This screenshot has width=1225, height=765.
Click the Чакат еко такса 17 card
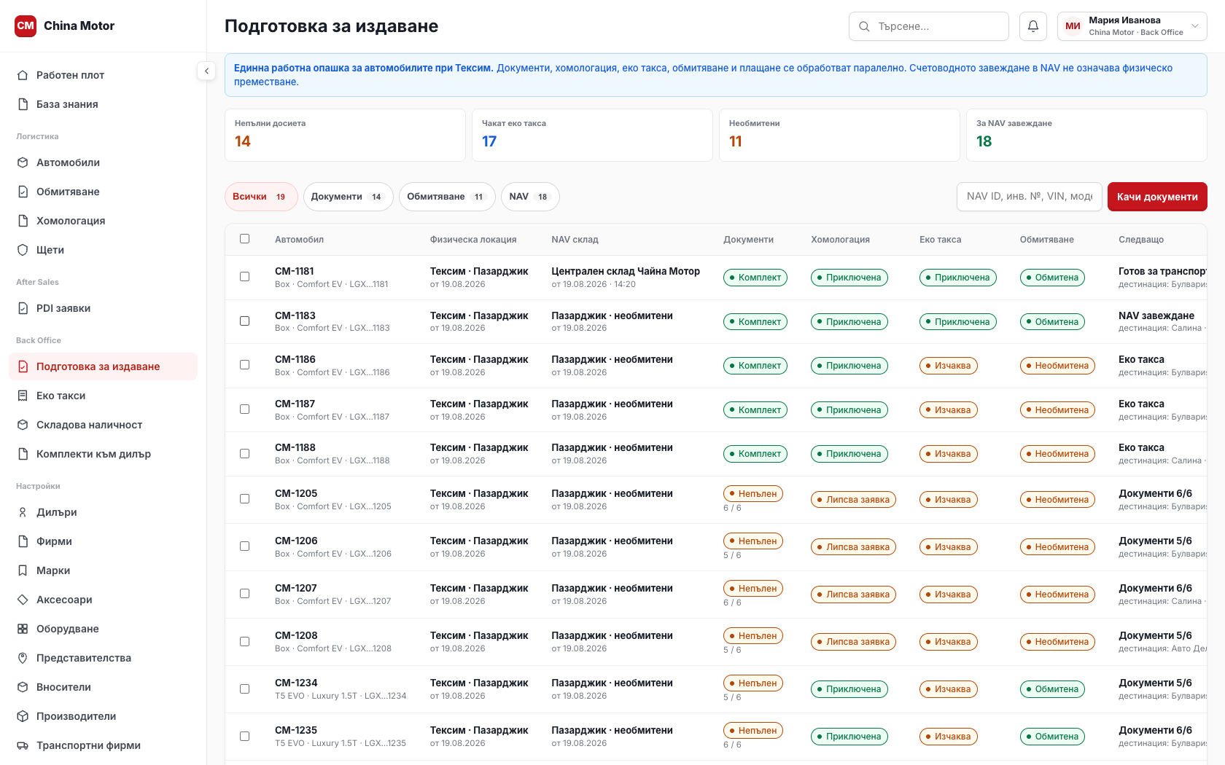pyautogui.click(x=592, y=135)
